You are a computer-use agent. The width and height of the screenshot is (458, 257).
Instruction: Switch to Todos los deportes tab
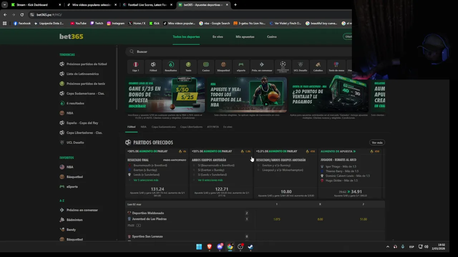[x=186, y=37]
